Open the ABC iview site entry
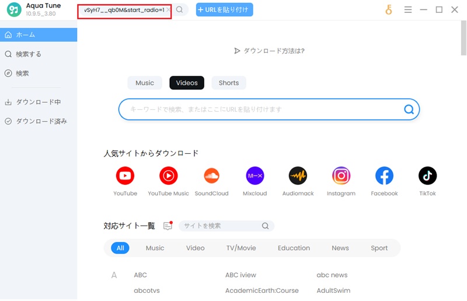Viewport: 467px width, 301px height. point(241,275)
